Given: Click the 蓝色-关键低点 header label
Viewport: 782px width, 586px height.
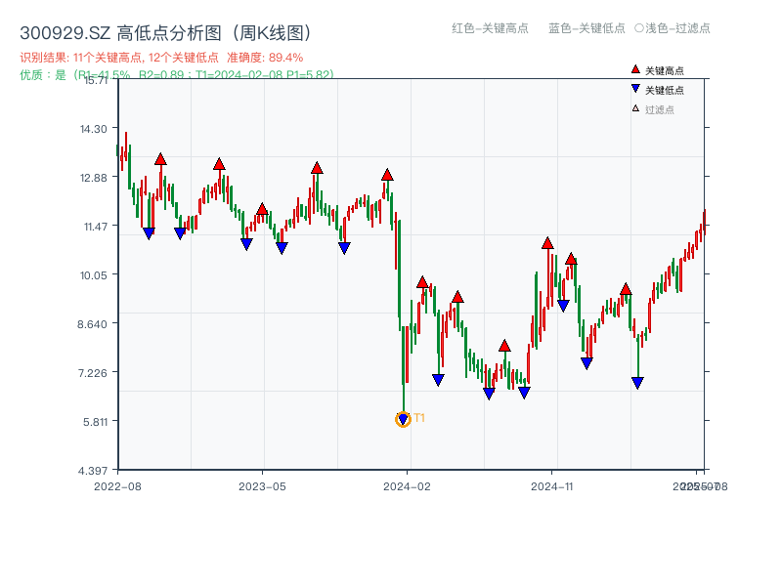Looking at the screenshot, I should tap(586, 28).
